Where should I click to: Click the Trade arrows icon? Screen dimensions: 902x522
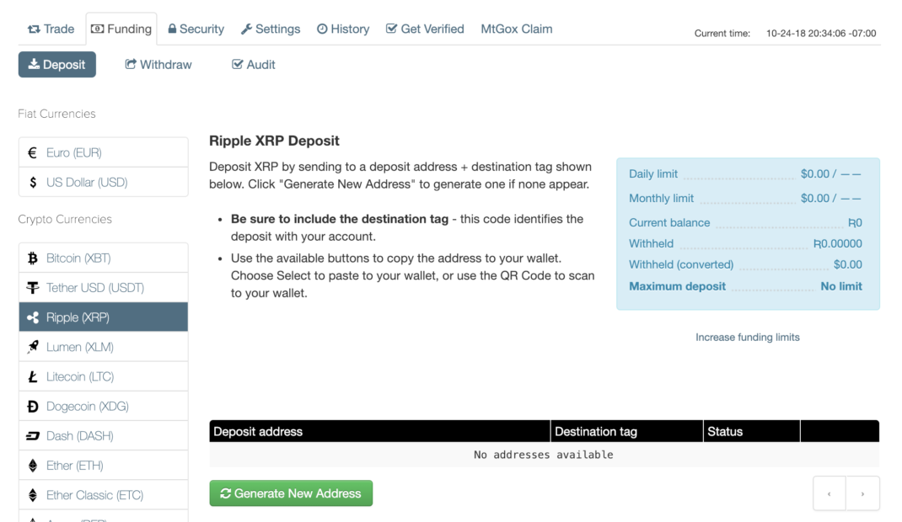pyautogui.click(x=34, y=29)
